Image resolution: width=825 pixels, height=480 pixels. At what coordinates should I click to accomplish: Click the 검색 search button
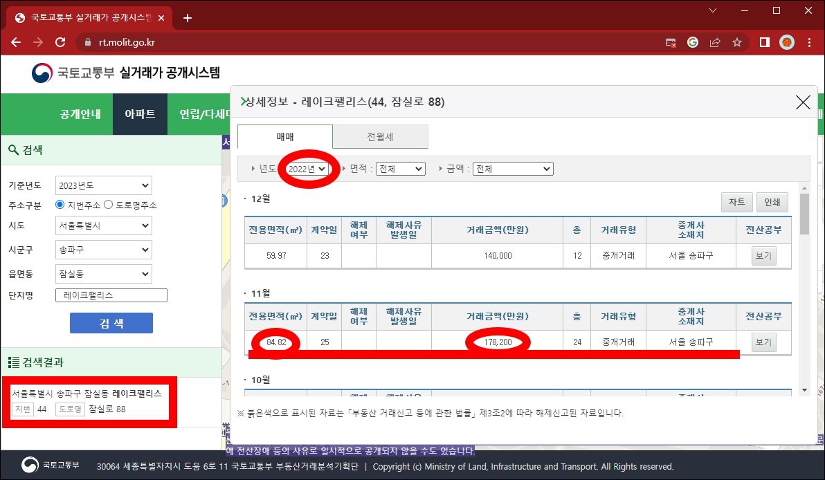(x=111, y=323)
